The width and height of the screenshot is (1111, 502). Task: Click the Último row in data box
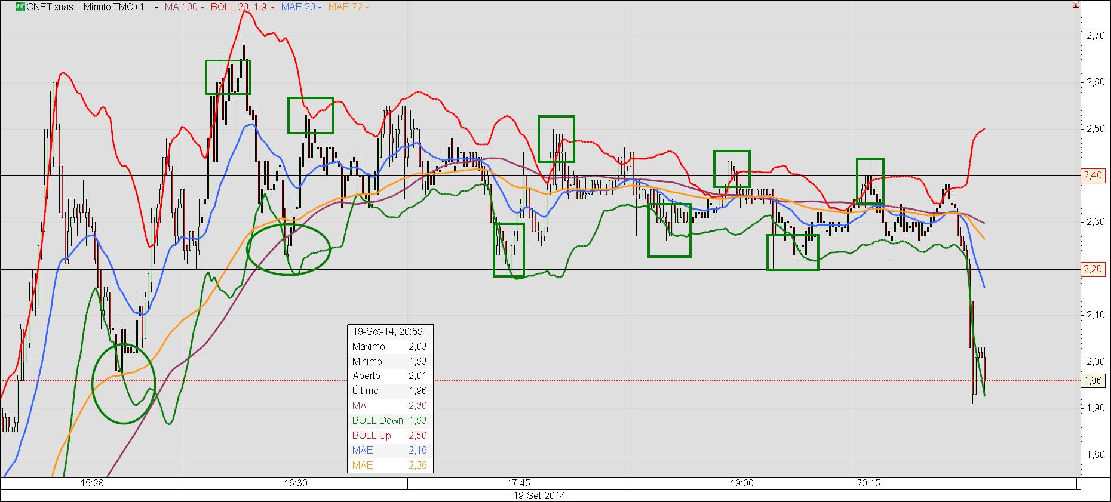point(389,390)
